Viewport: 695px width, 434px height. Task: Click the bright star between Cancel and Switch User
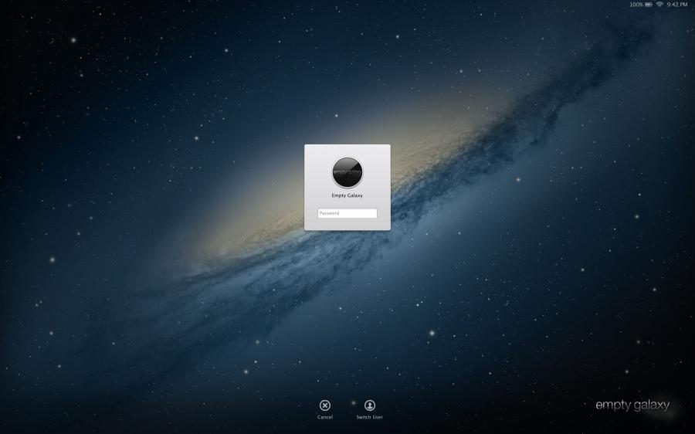[352, 402]
